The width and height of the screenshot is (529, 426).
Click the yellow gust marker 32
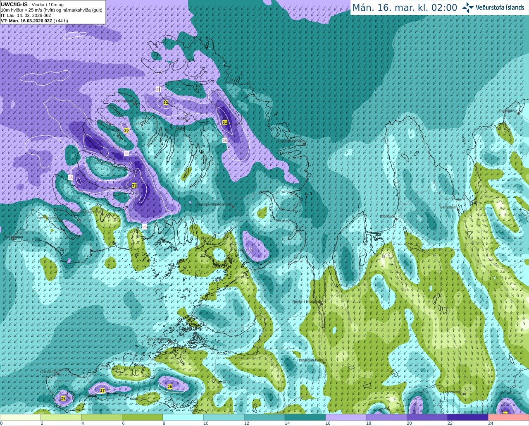point(166,102)
